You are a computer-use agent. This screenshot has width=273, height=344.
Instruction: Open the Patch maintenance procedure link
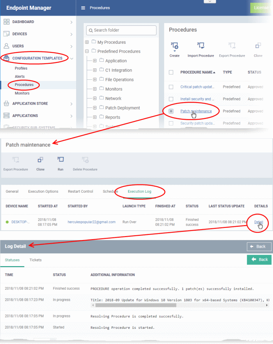pyautogui.click(x=196, y=111)
